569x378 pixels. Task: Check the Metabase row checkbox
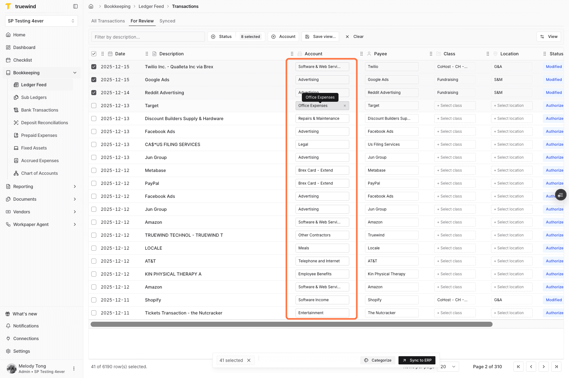[x=94, y=170]
